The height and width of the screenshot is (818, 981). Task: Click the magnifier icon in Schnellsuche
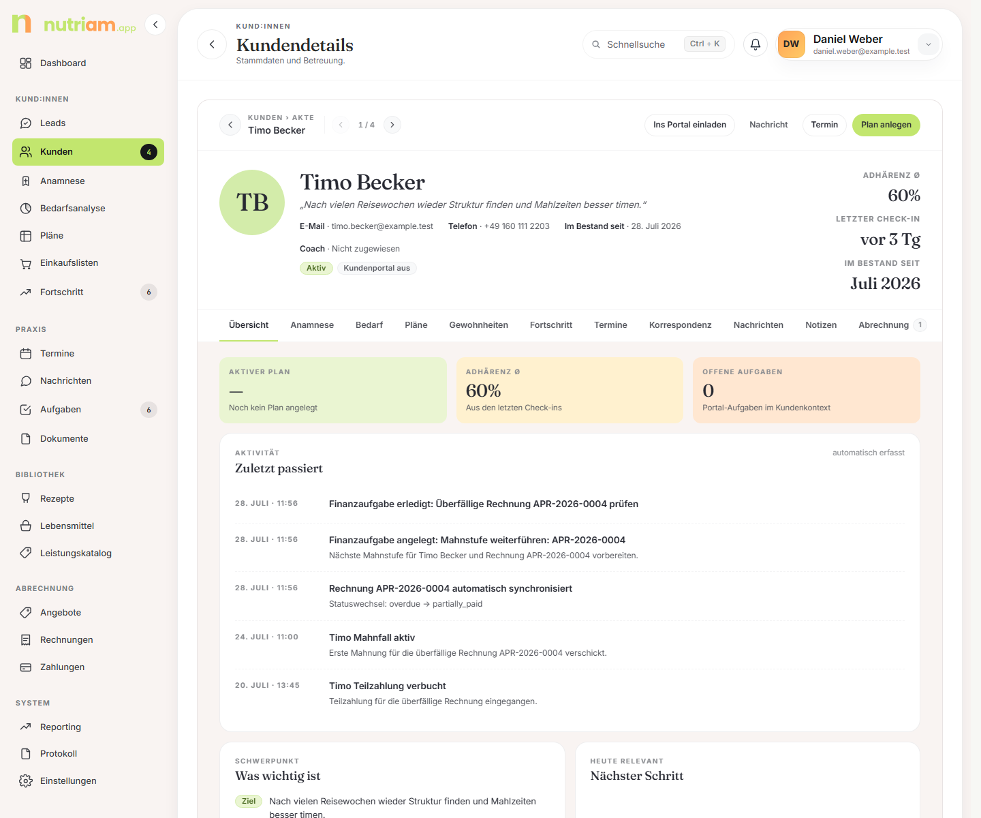[596, 44]
